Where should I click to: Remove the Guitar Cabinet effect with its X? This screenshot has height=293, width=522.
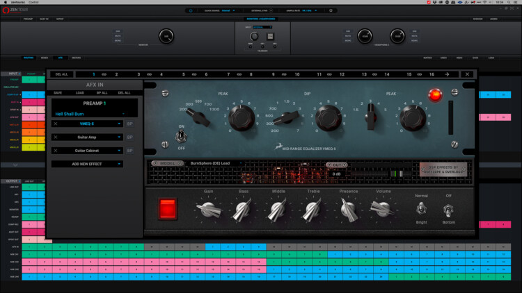click(x=56, y=151)
